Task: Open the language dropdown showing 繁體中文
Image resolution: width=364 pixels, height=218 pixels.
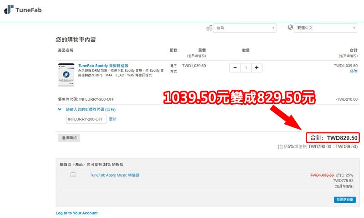Action: pos(325,28)
